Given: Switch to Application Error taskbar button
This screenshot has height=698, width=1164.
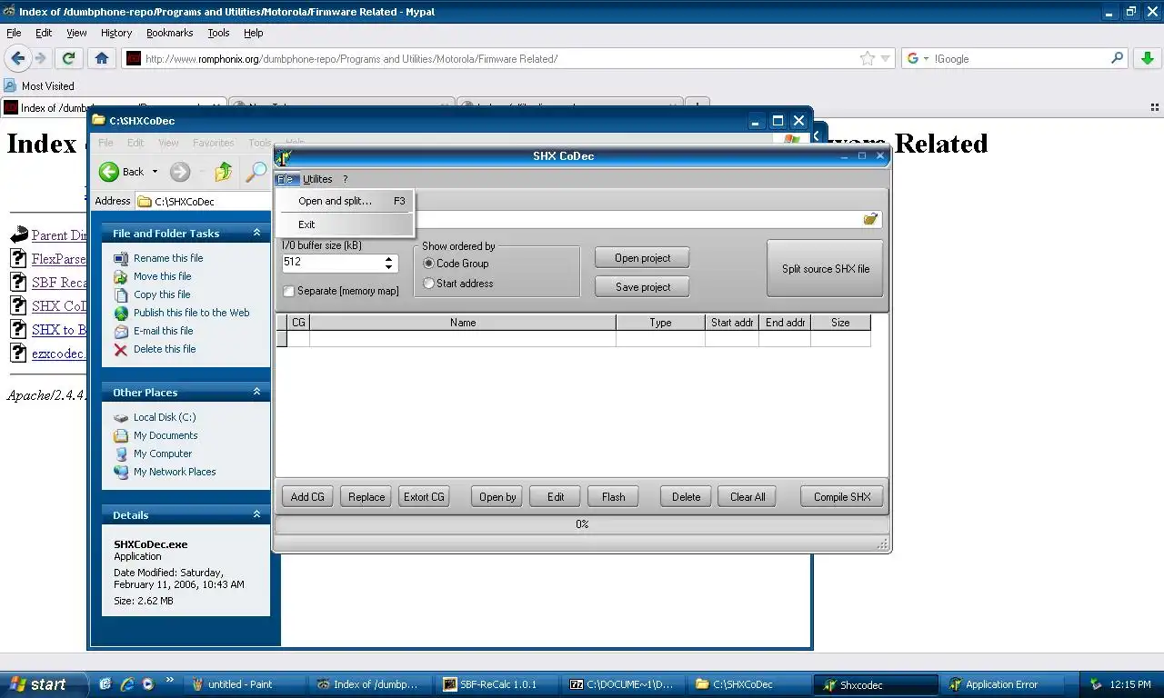Looking at the screenshot, I should tap(1001, 684).
